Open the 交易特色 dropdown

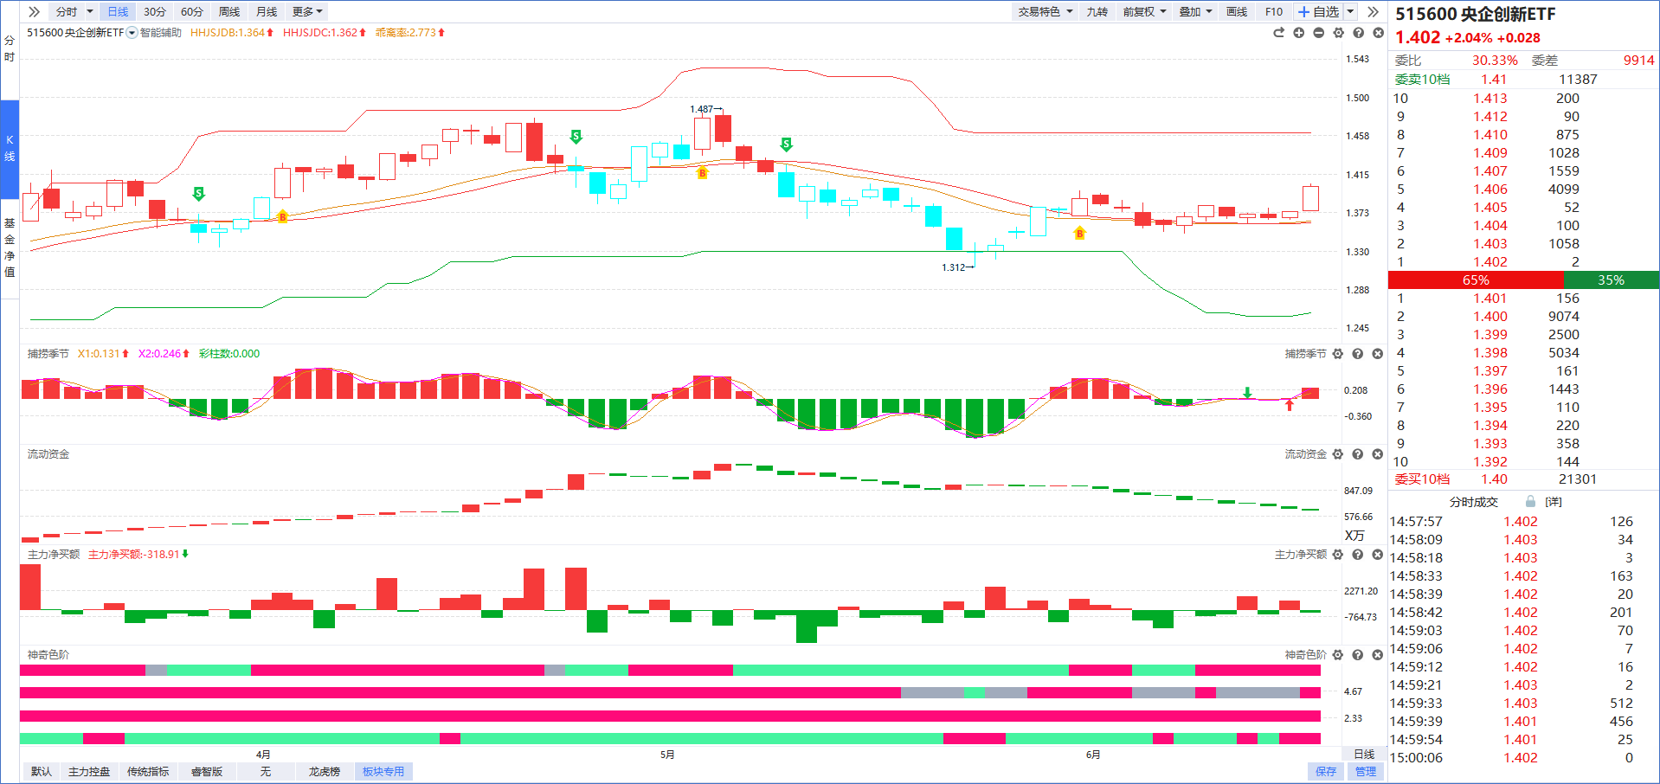pos(1046,11)
